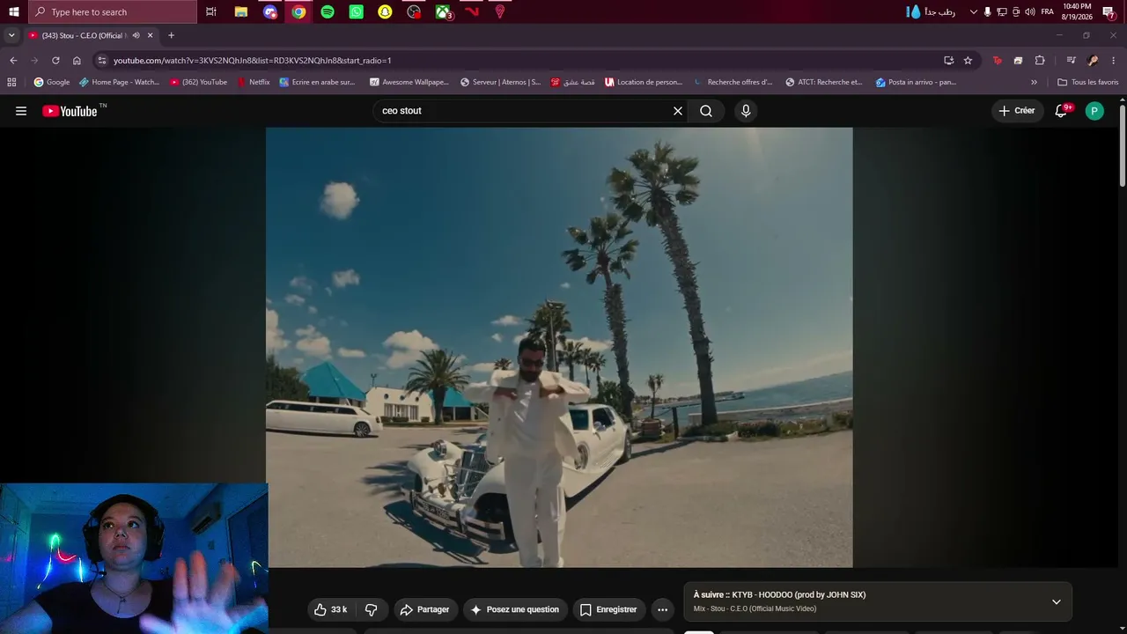Viewport: 1127px width, 634px height.
Task: Close the Stou - C.E.O tab
Action: click(151, 35)
